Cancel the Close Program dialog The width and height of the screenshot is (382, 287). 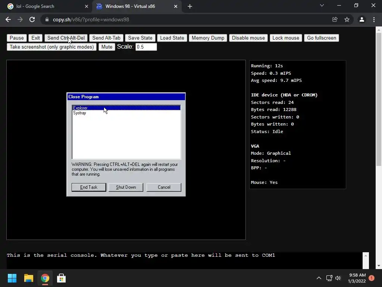[164, 187]
